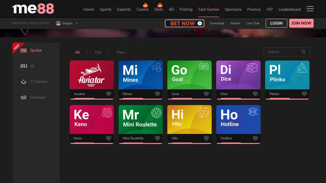
Task: Open the Aviator game thumbnail
Action: pos(92,75)
